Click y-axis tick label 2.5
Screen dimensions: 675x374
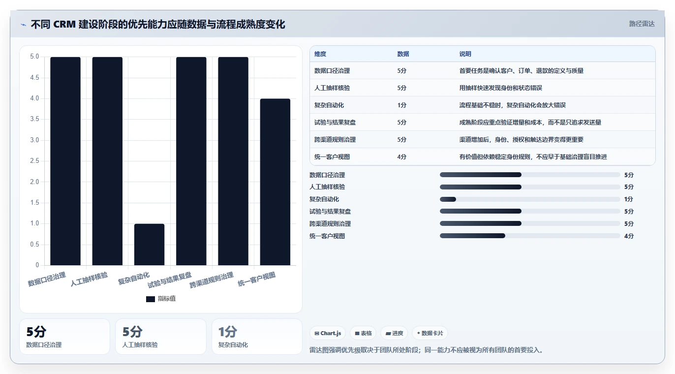tap(34, 161)
